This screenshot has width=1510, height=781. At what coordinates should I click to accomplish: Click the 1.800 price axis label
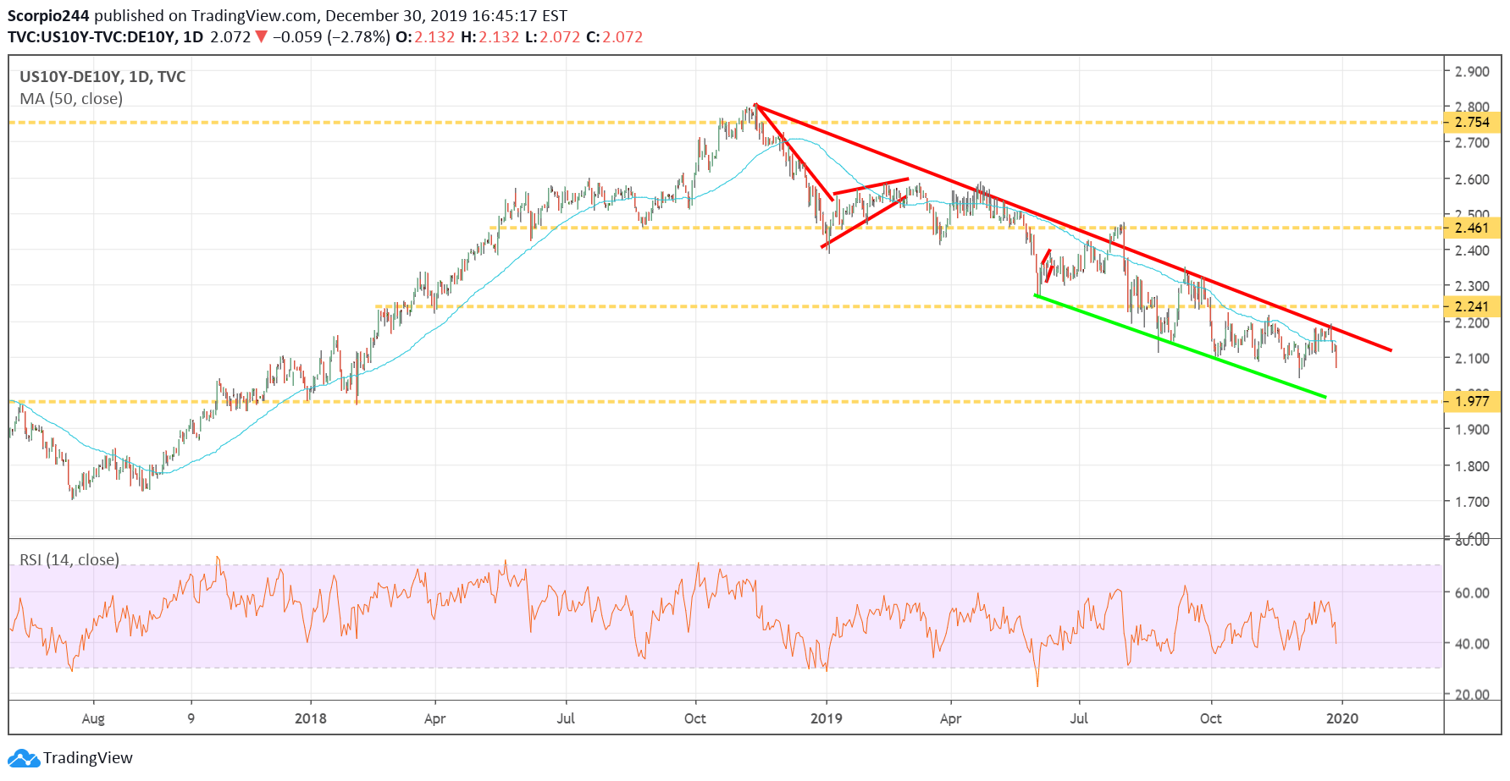(1472, 466)
